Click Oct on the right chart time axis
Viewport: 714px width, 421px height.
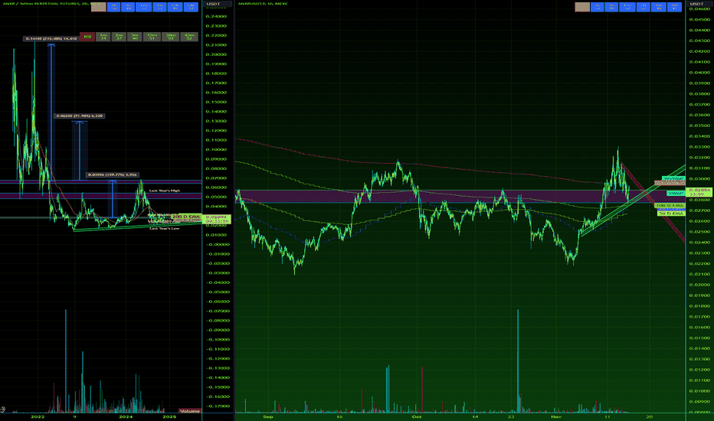(416, 416)
